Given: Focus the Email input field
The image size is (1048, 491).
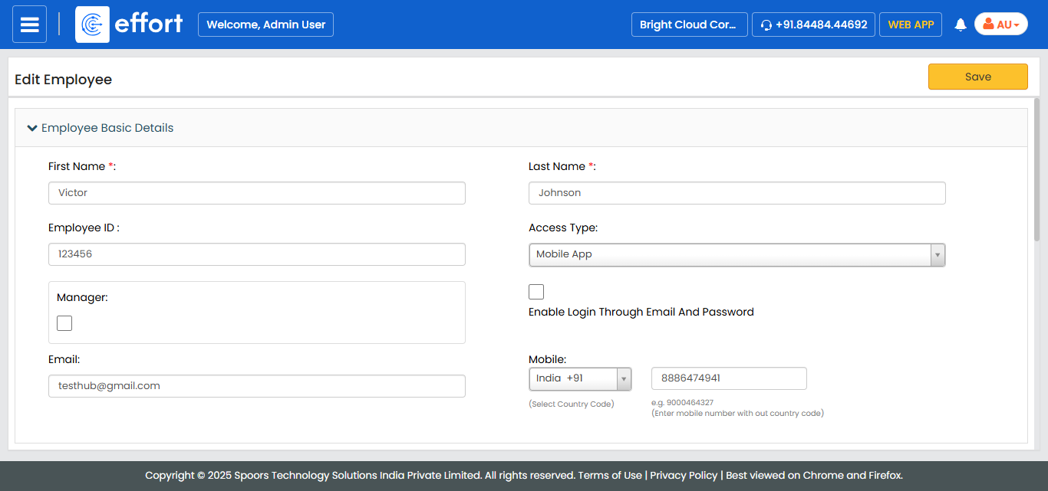Looking at the screenshot, I should tap(256, 386).
